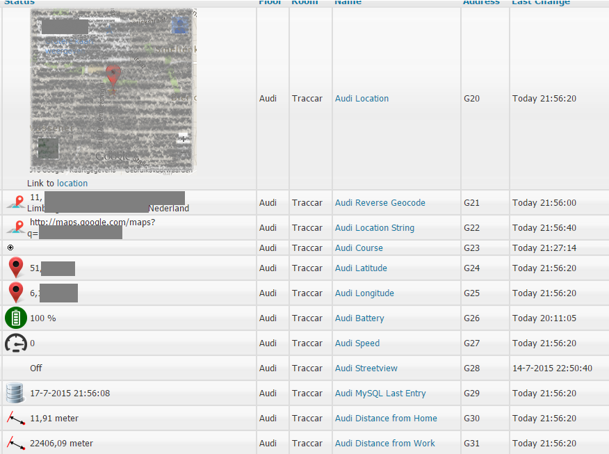Select address cell 'G27'
This screenshot has height=454, width=609.
(471, 343)
